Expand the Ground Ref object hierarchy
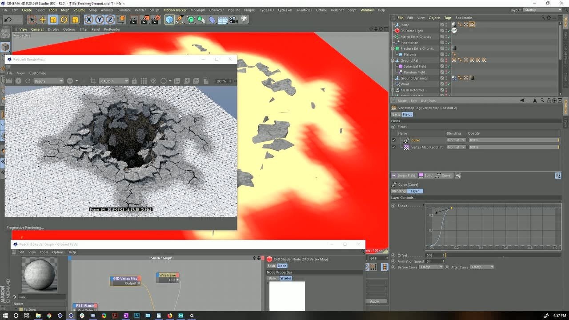569x320 pixels. click(392, 60)
